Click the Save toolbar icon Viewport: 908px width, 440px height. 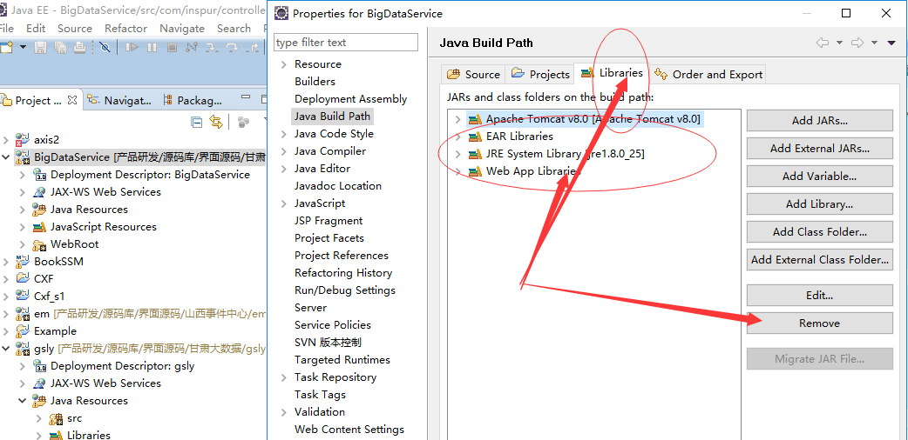click(x=40, y=48)
